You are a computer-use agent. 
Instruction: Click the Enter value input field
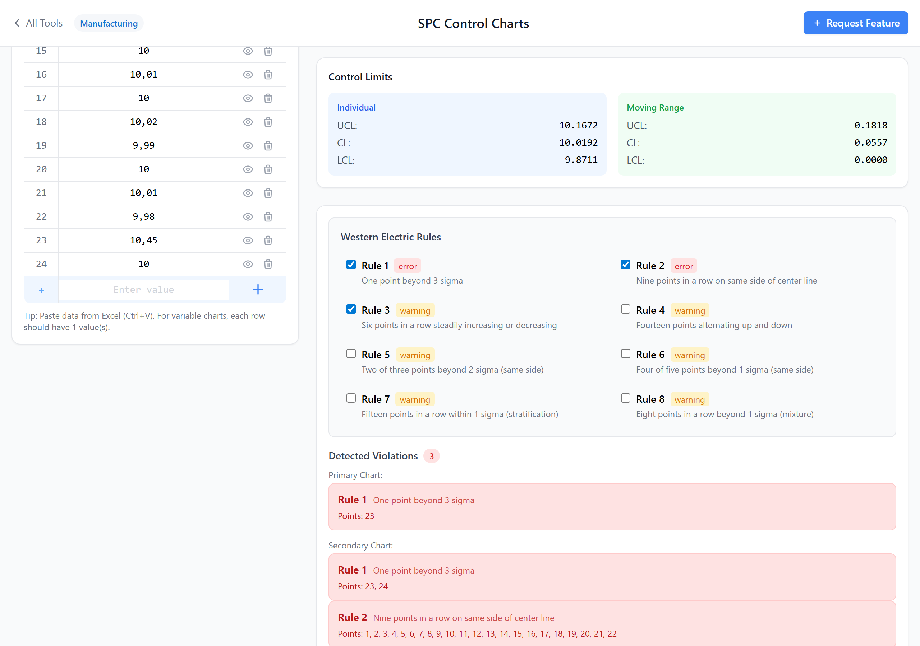point(143,289)
